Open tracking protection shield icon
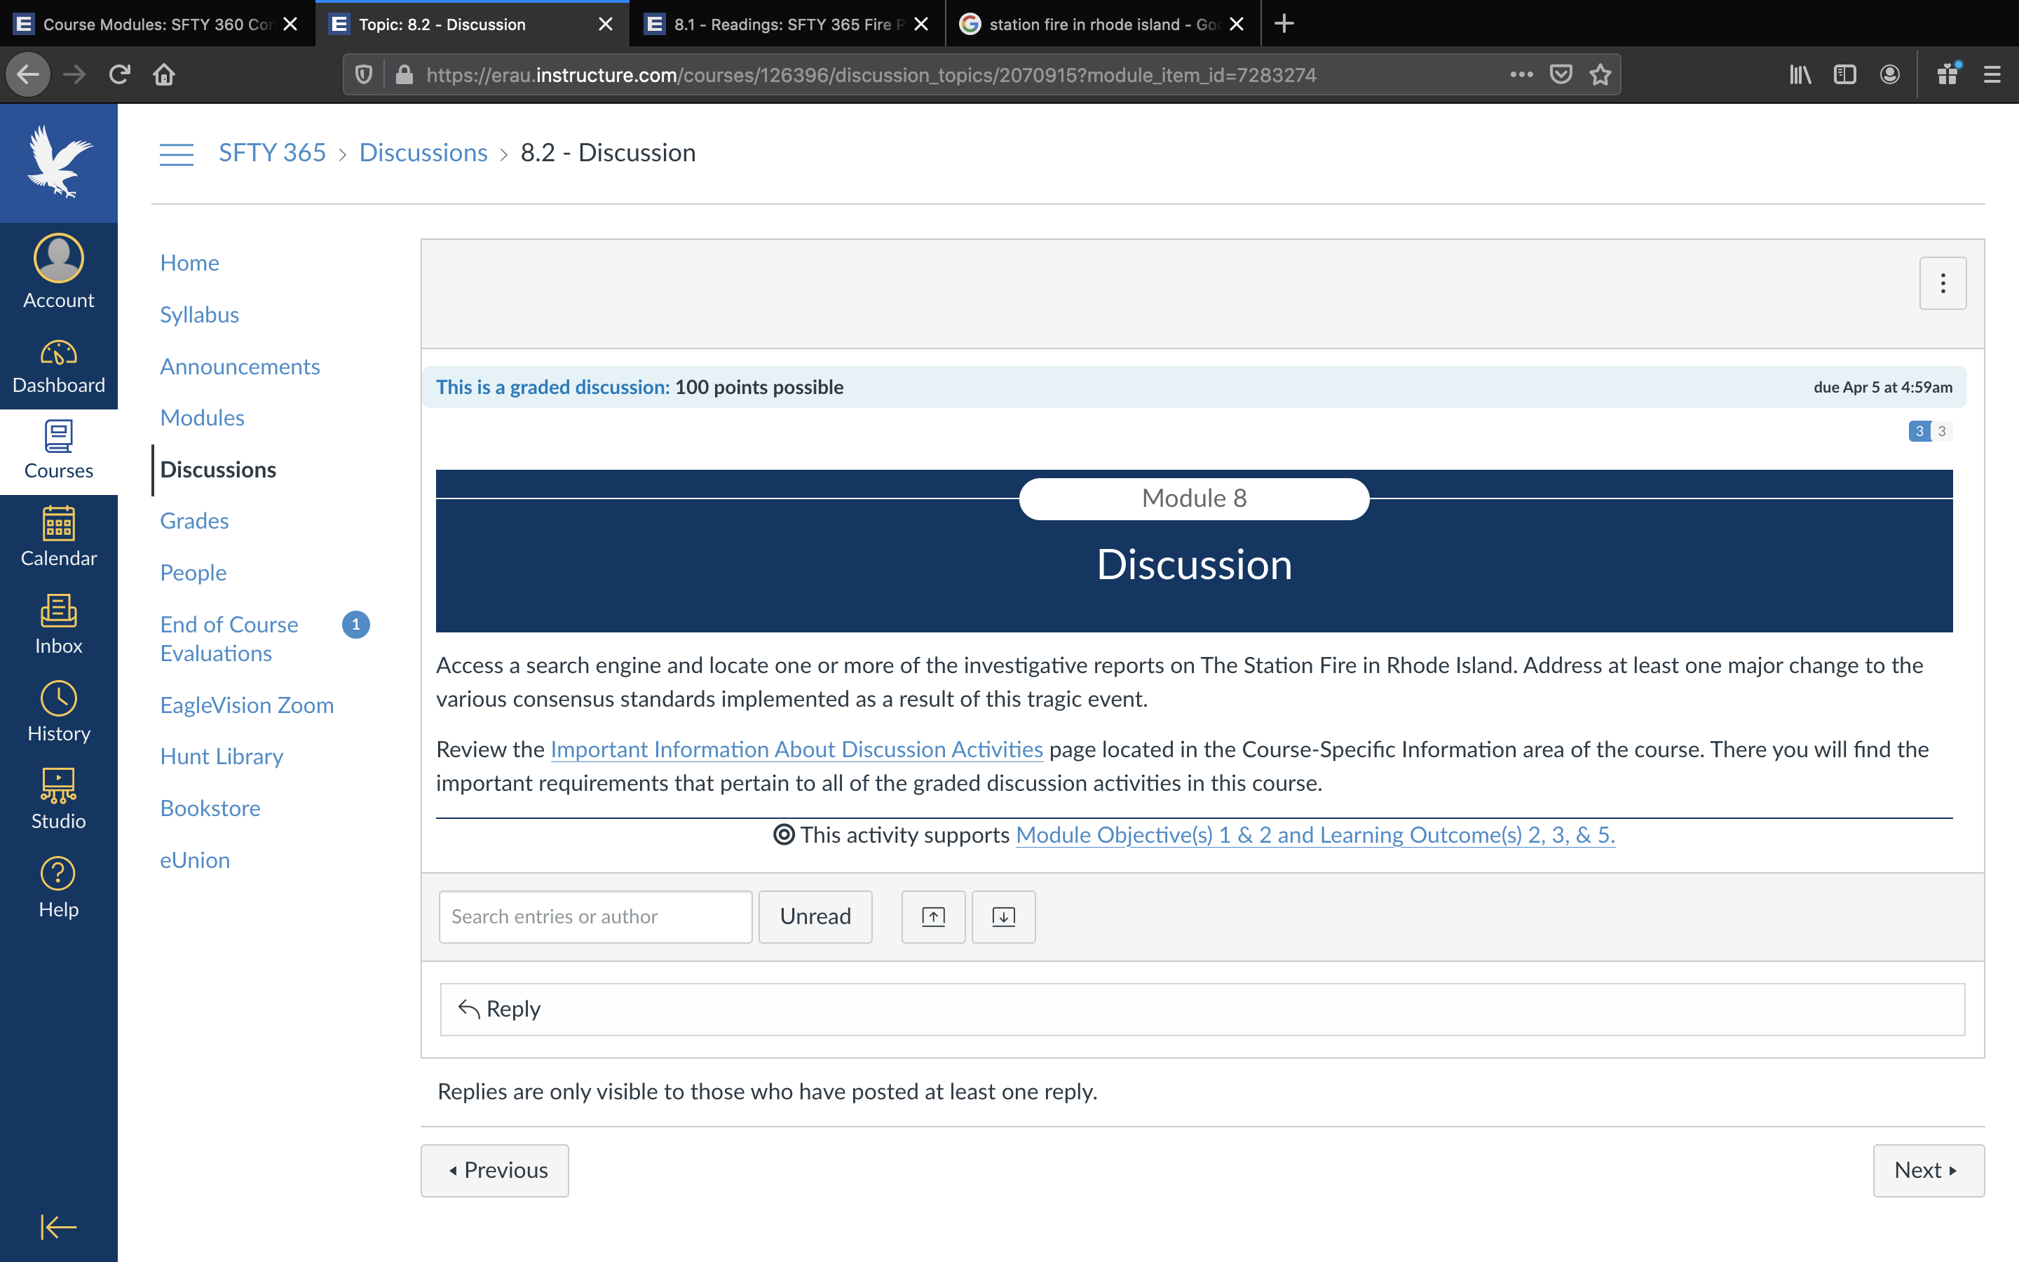 (364, 74)
